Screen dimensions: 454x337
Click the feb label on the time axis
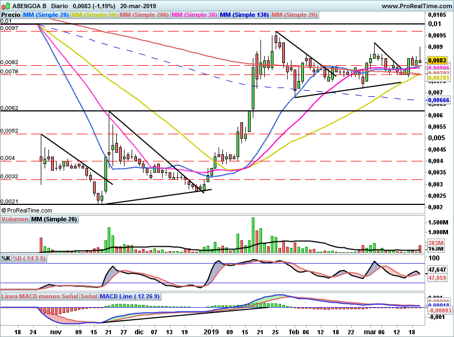pos(294,332)
